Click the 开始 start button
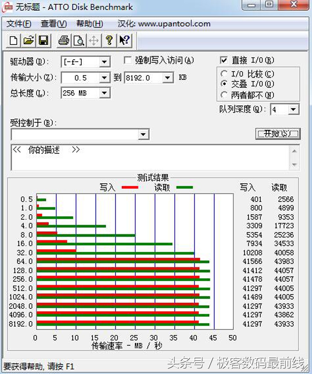Viewport: 312px width, 374px height. coord(278,134)
